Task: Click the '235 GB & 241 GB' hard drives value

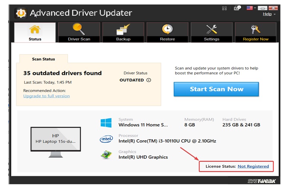Action: (241, 125)
